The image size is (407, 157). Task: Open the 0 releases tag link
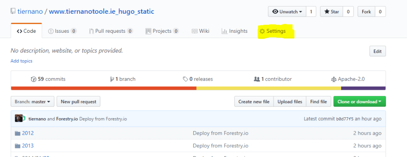pyautogui.click(x=198, y=79)
